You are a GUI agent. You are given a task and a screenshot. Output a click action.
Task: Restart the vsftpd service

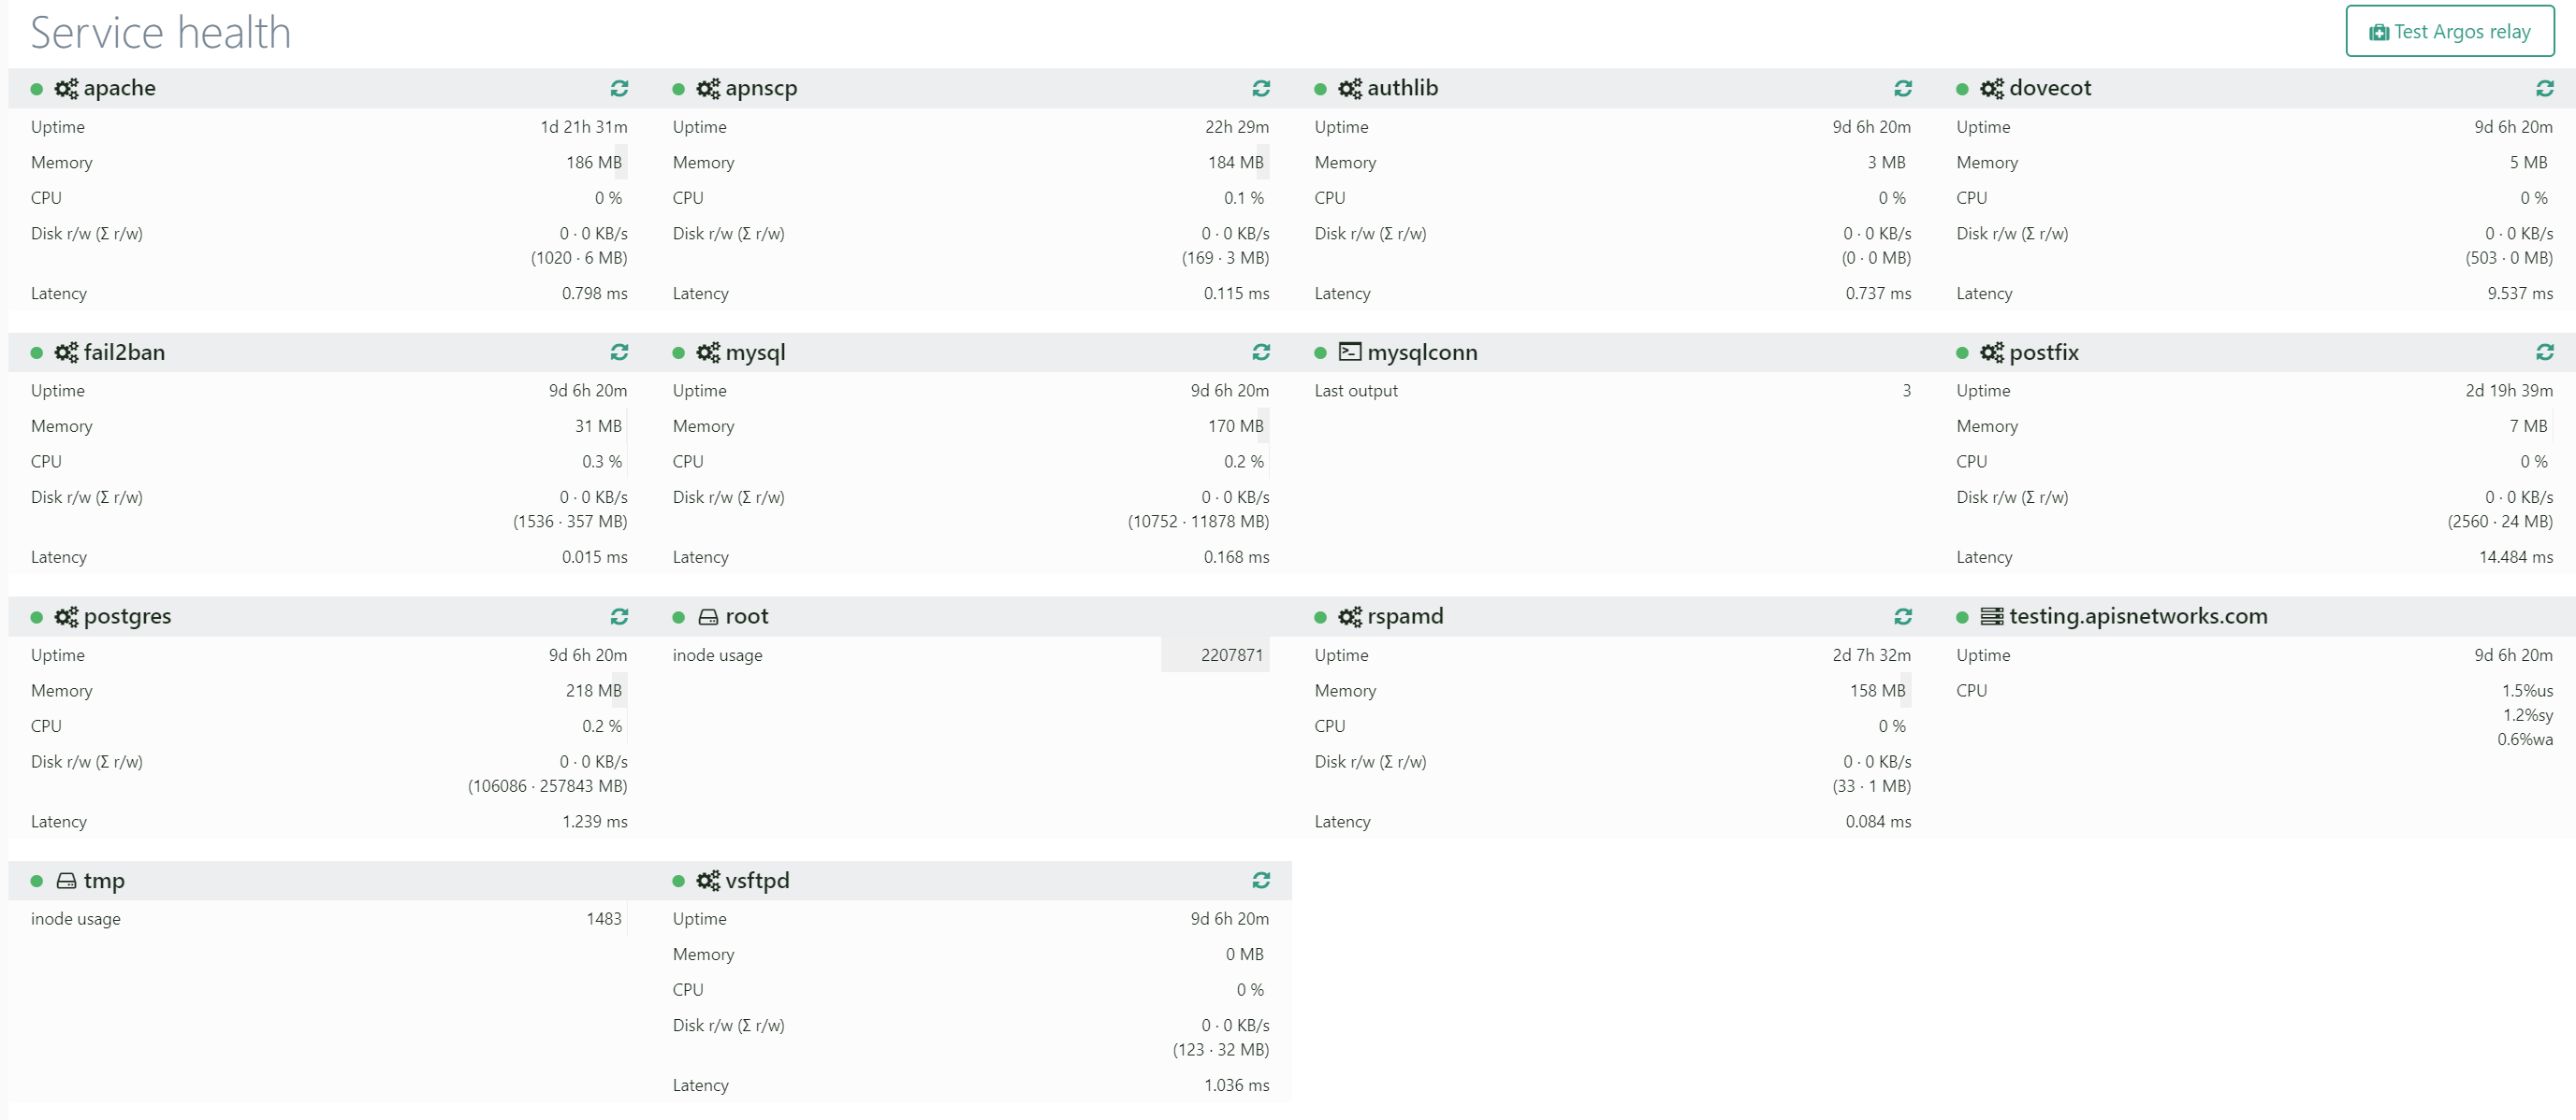1261,881
